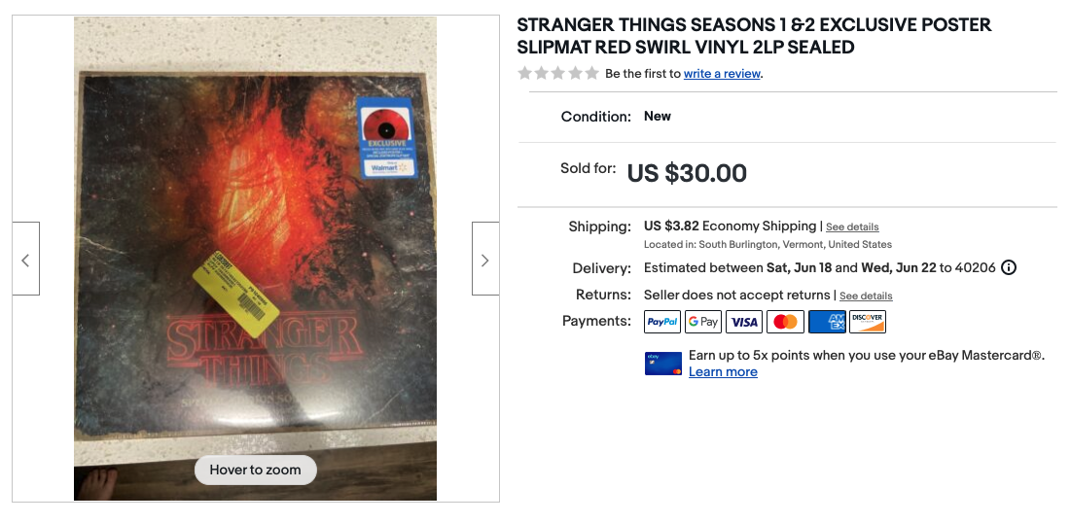This screenshot has height=523, width=1071.
Task: Show the previous product image arrow
Action: (26, 259)
